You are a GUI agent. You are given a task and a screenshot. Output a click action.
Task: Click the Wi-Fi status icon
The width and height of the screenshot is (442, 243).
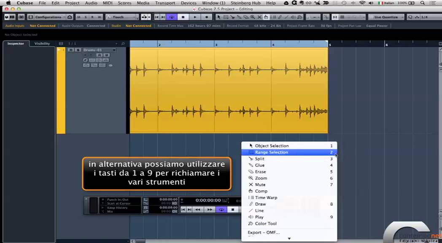click(362, 3)
